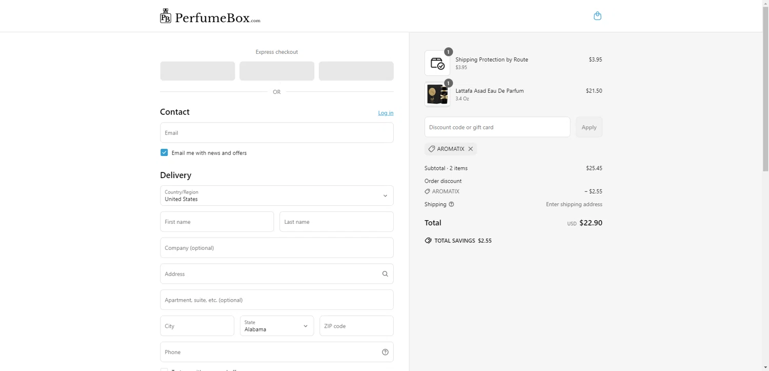
Task: Click the Shipping Protection by Route name
Action: 492,60
